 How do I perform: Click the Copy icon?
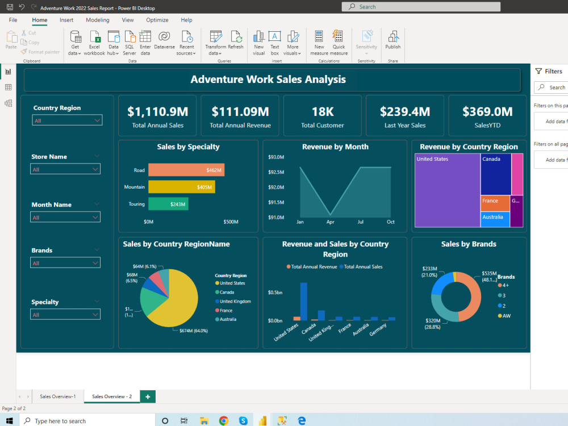[x=24, y=42]
